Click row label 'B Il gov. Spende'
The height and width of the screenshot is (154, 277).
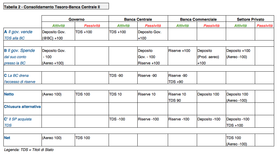[x=20, y=50]
